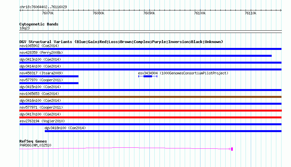Click nsv577970 (Cooper2011) label
The width and height of the screenshot is (291, 167).
click(x=41, y=80)
